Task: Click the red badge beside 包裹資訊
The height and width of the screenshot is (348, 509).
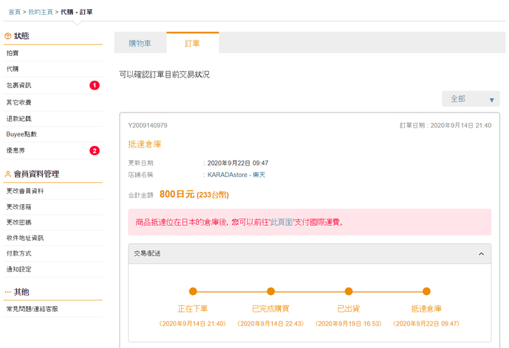Action: click(94, 85)
